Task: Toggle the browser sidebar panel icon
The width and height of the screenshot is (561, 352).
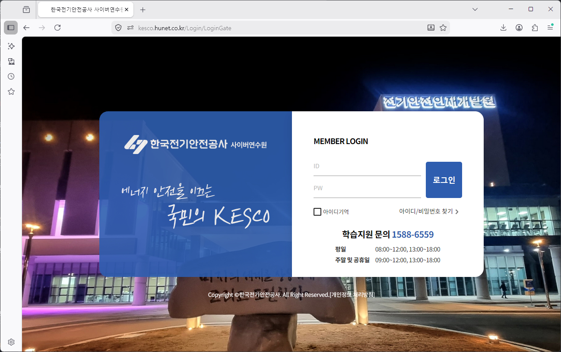Action: (11, 28)
